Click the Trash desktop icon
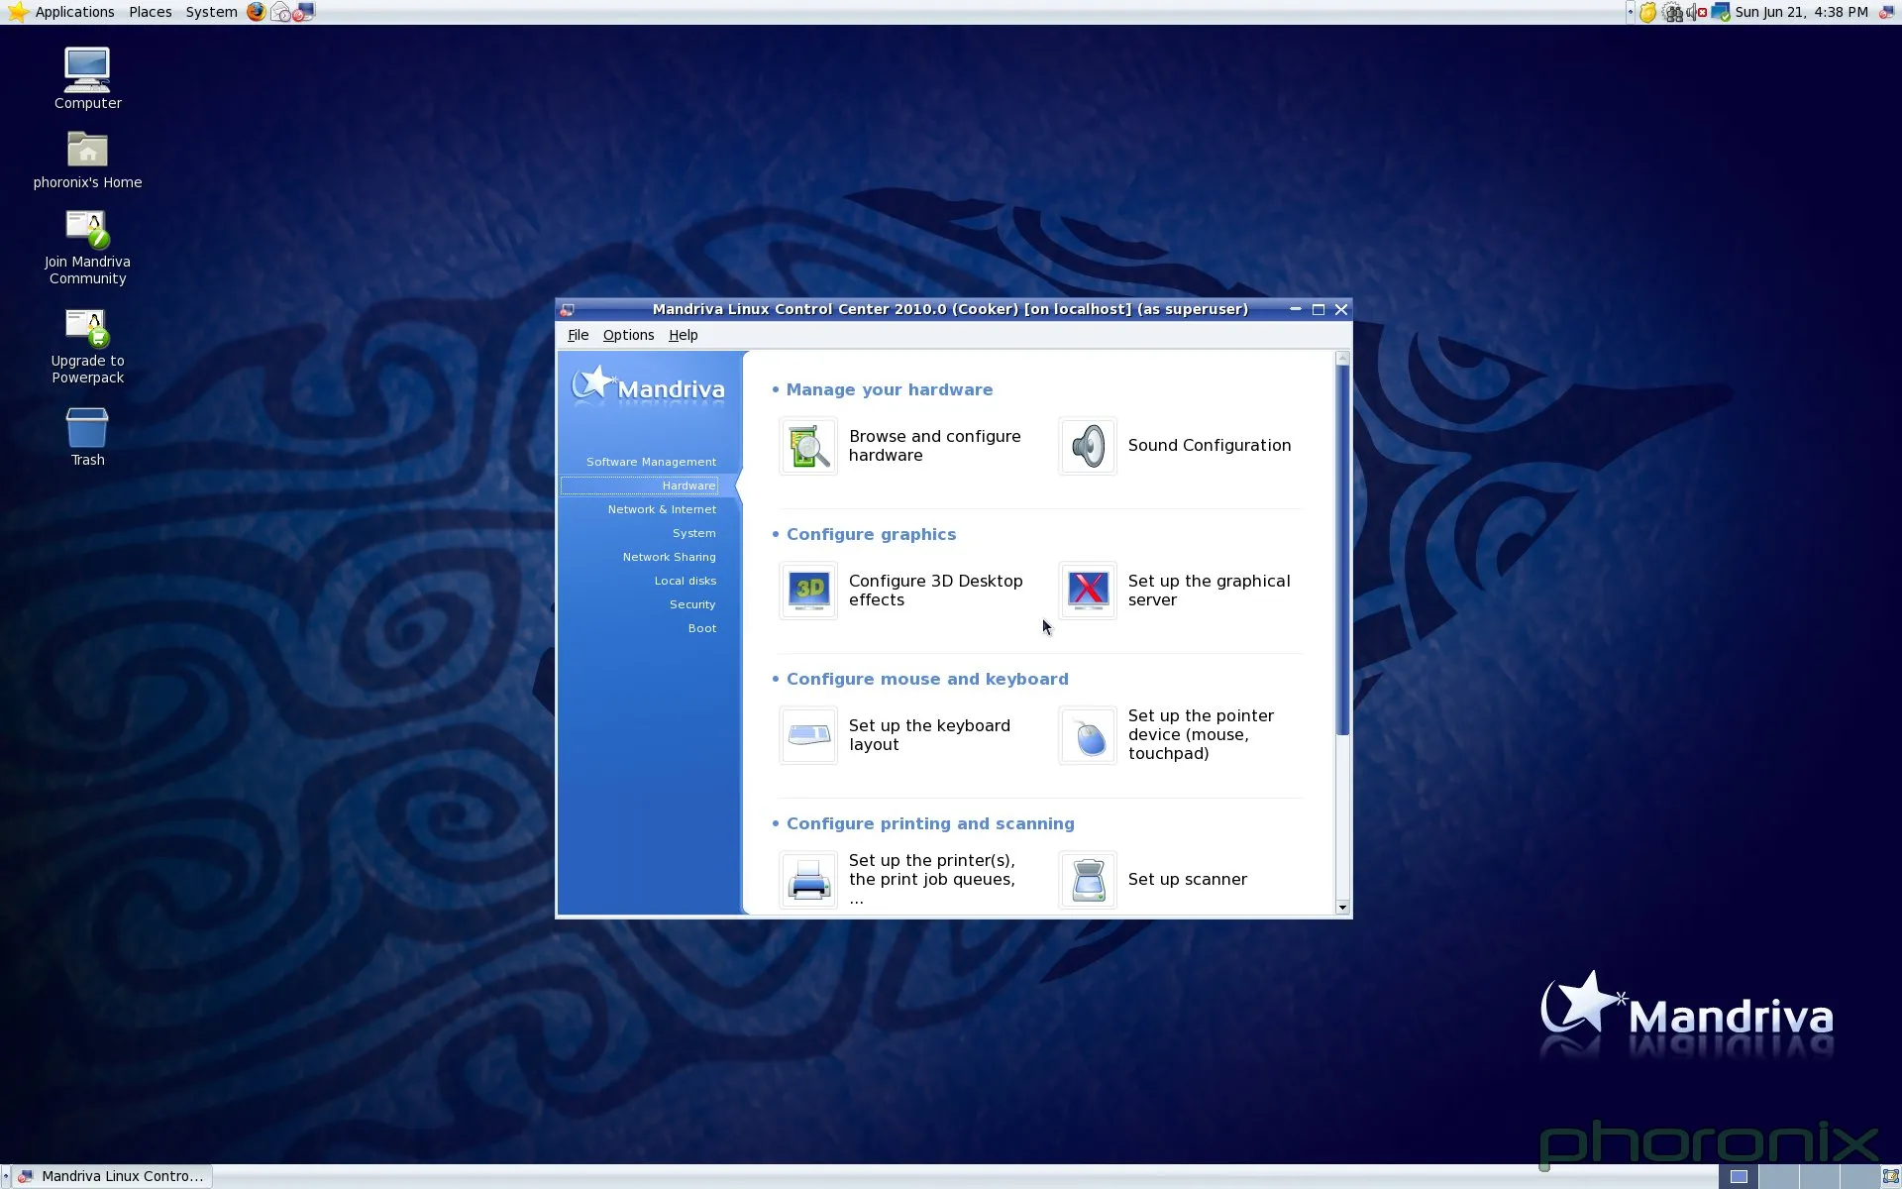This screenshot has height=1189, width=1902. [87, 428]
